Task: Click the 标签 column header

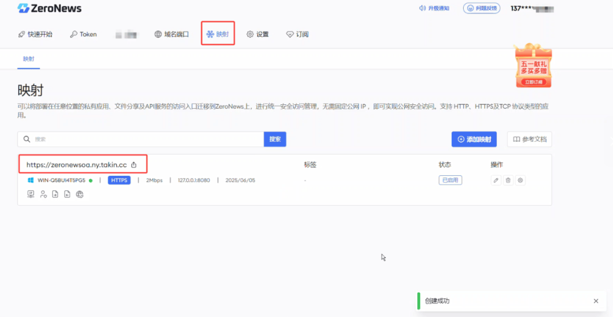Action: tap(310, 165)
